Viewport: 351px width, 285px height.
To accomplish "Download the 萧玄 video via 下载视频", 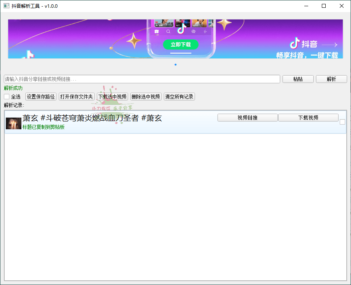I will [308, 117].
